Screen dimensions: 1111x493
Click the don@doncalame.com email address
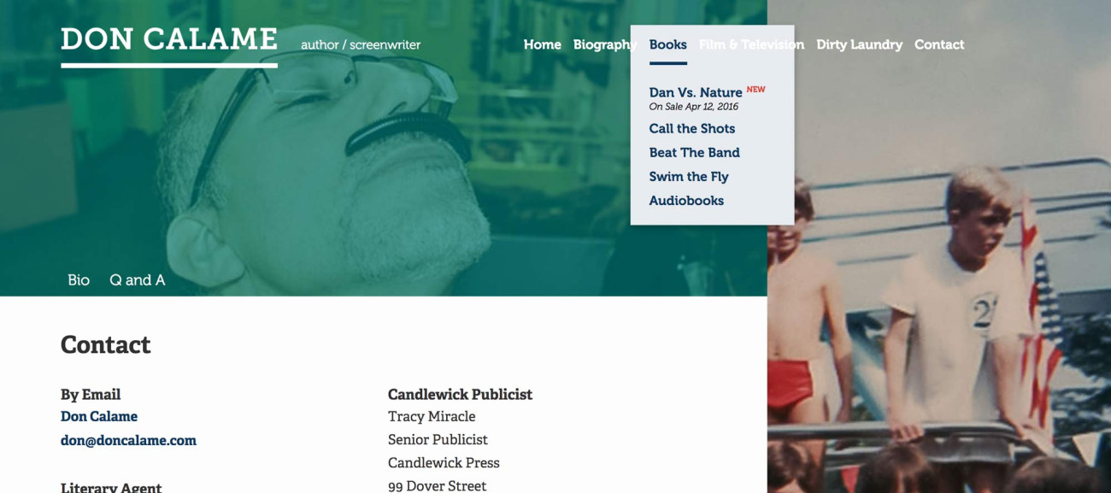coord(128,441)
